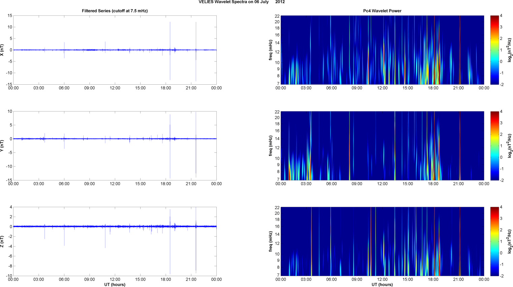The image size is (513, 287).
Task: Click the log2(nT²/Hz) label beside bottom colorbar
Action: coord(510,241)
